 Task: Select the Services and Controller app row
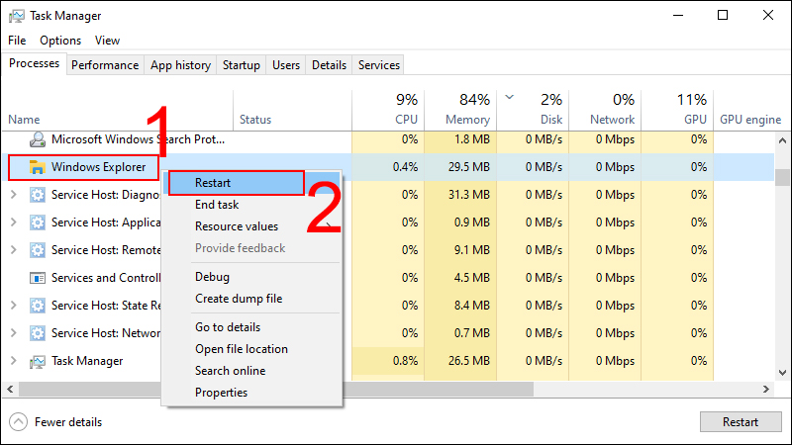(x=388, y=278)
